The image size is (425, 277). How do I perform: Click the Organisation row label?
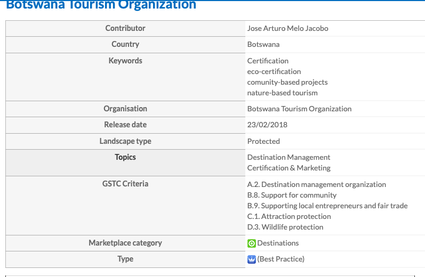[125, 109]
